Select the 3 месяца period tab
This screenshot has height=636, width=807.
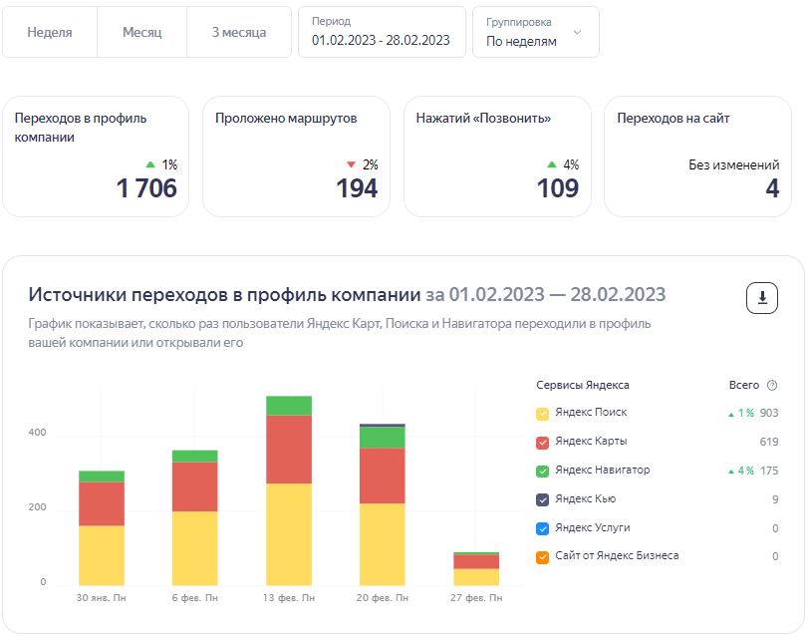[239, 32]
